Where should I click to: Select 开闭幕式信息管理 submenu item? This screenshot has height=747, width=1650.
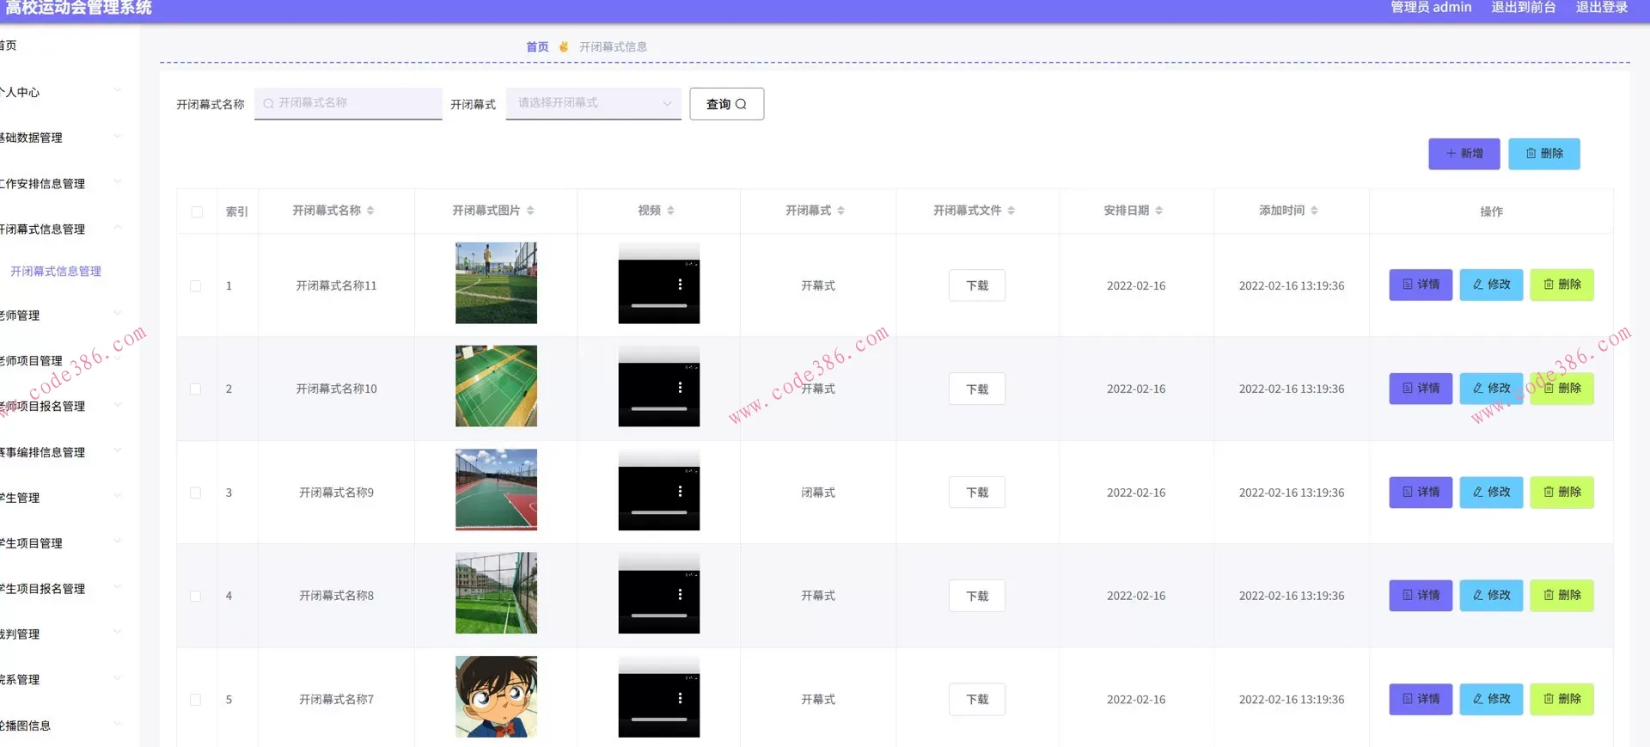[56, 271]
